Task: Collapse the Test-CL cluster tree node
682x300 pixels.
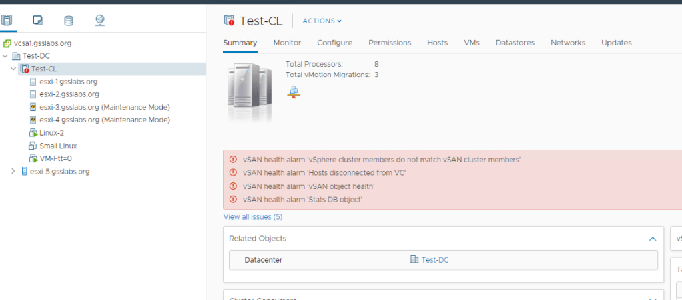Action: (13, 69)
